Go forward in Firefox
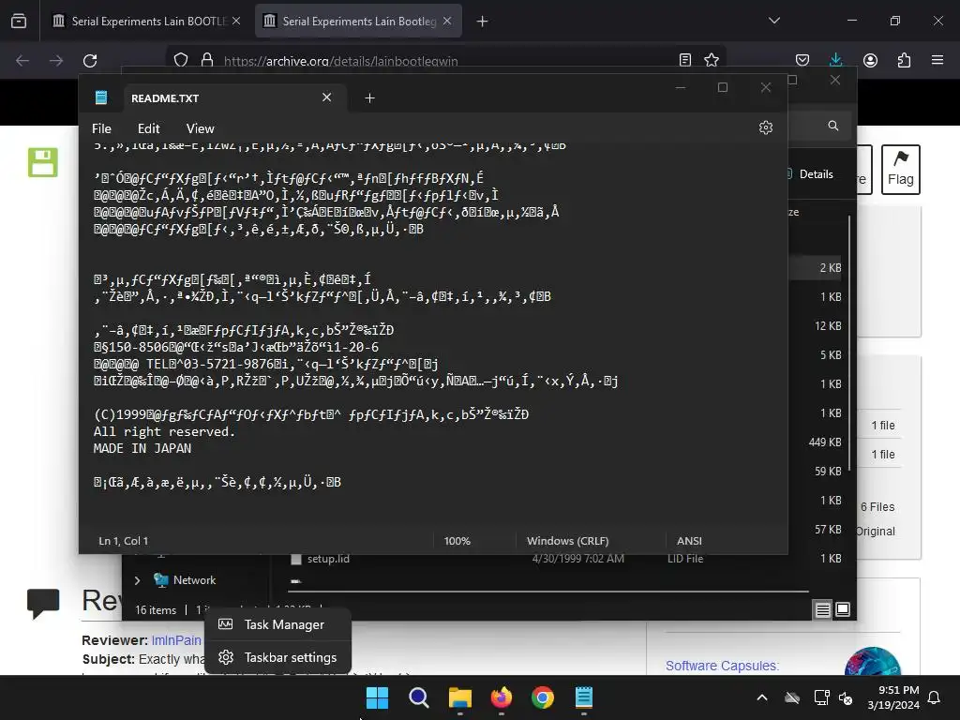 55,60
